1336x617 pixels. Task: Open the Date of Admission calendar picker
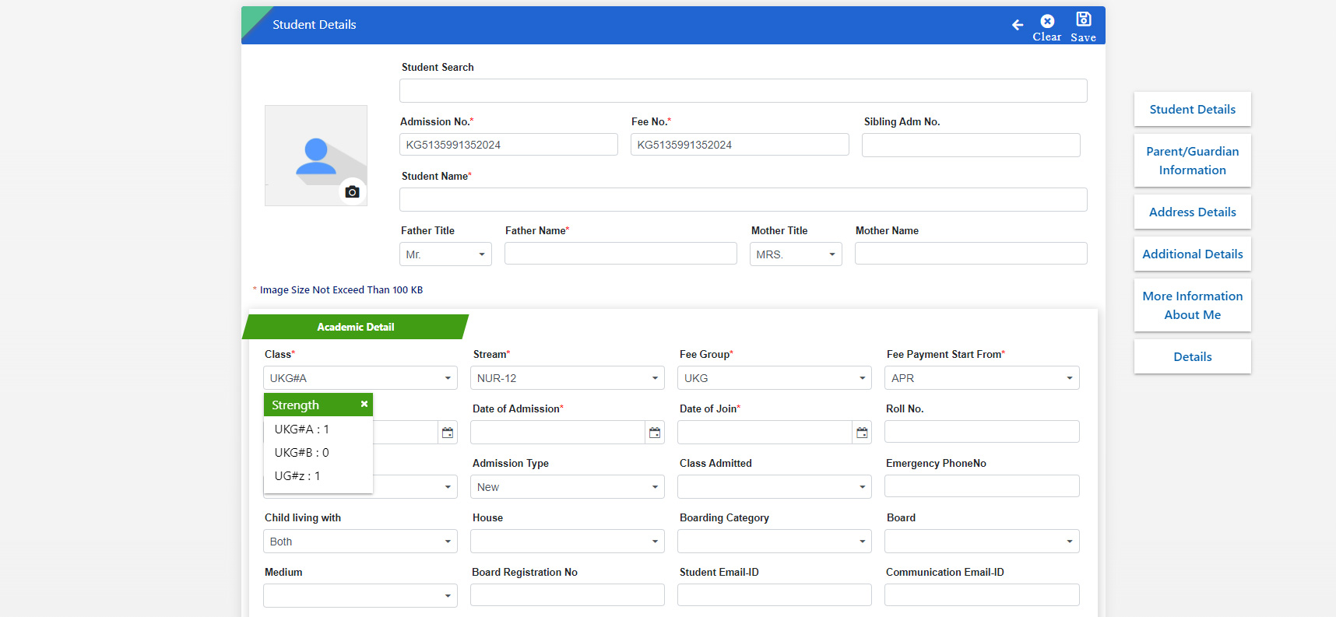pos(655,433)
